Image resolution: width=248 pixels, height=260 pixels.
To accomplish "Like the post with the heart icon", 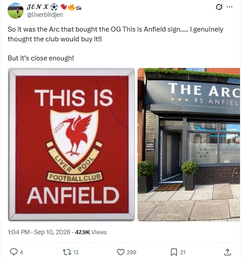I will pyautogui.click(x=121, y=252).
